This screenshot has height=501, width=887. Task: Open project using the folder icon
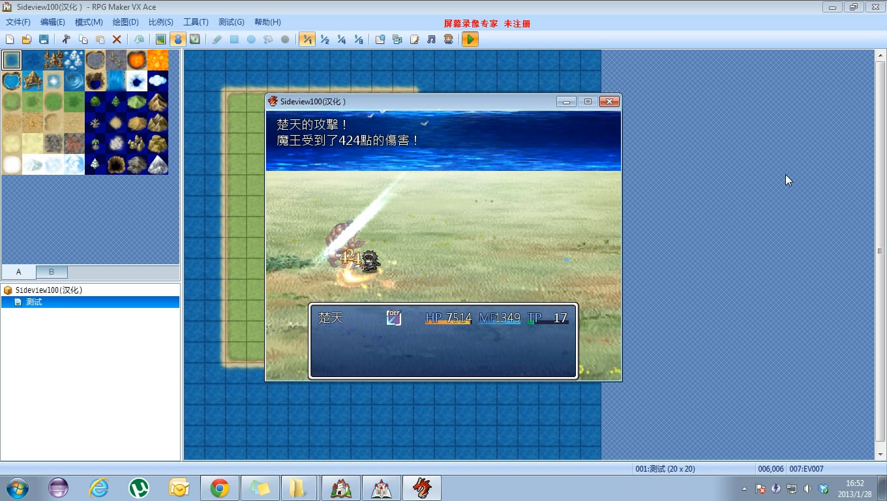click(x=27, y=39)
